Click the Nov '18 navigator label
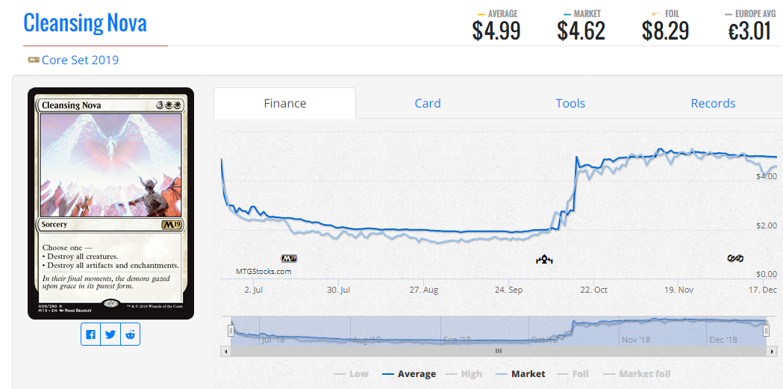783x389 pixels. [x=636, y=340]
